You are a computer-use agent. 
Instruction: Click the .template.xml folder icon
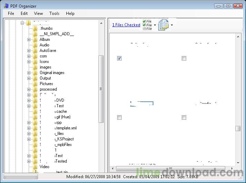pos(35,128)
